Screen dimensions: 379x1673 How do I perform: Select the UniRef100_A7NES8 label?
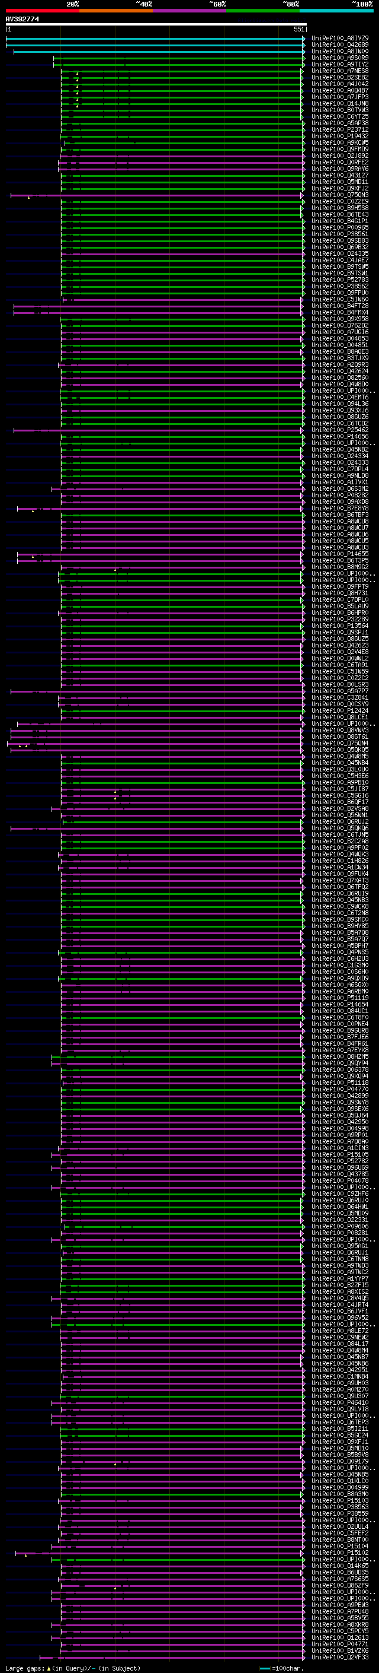340,71
